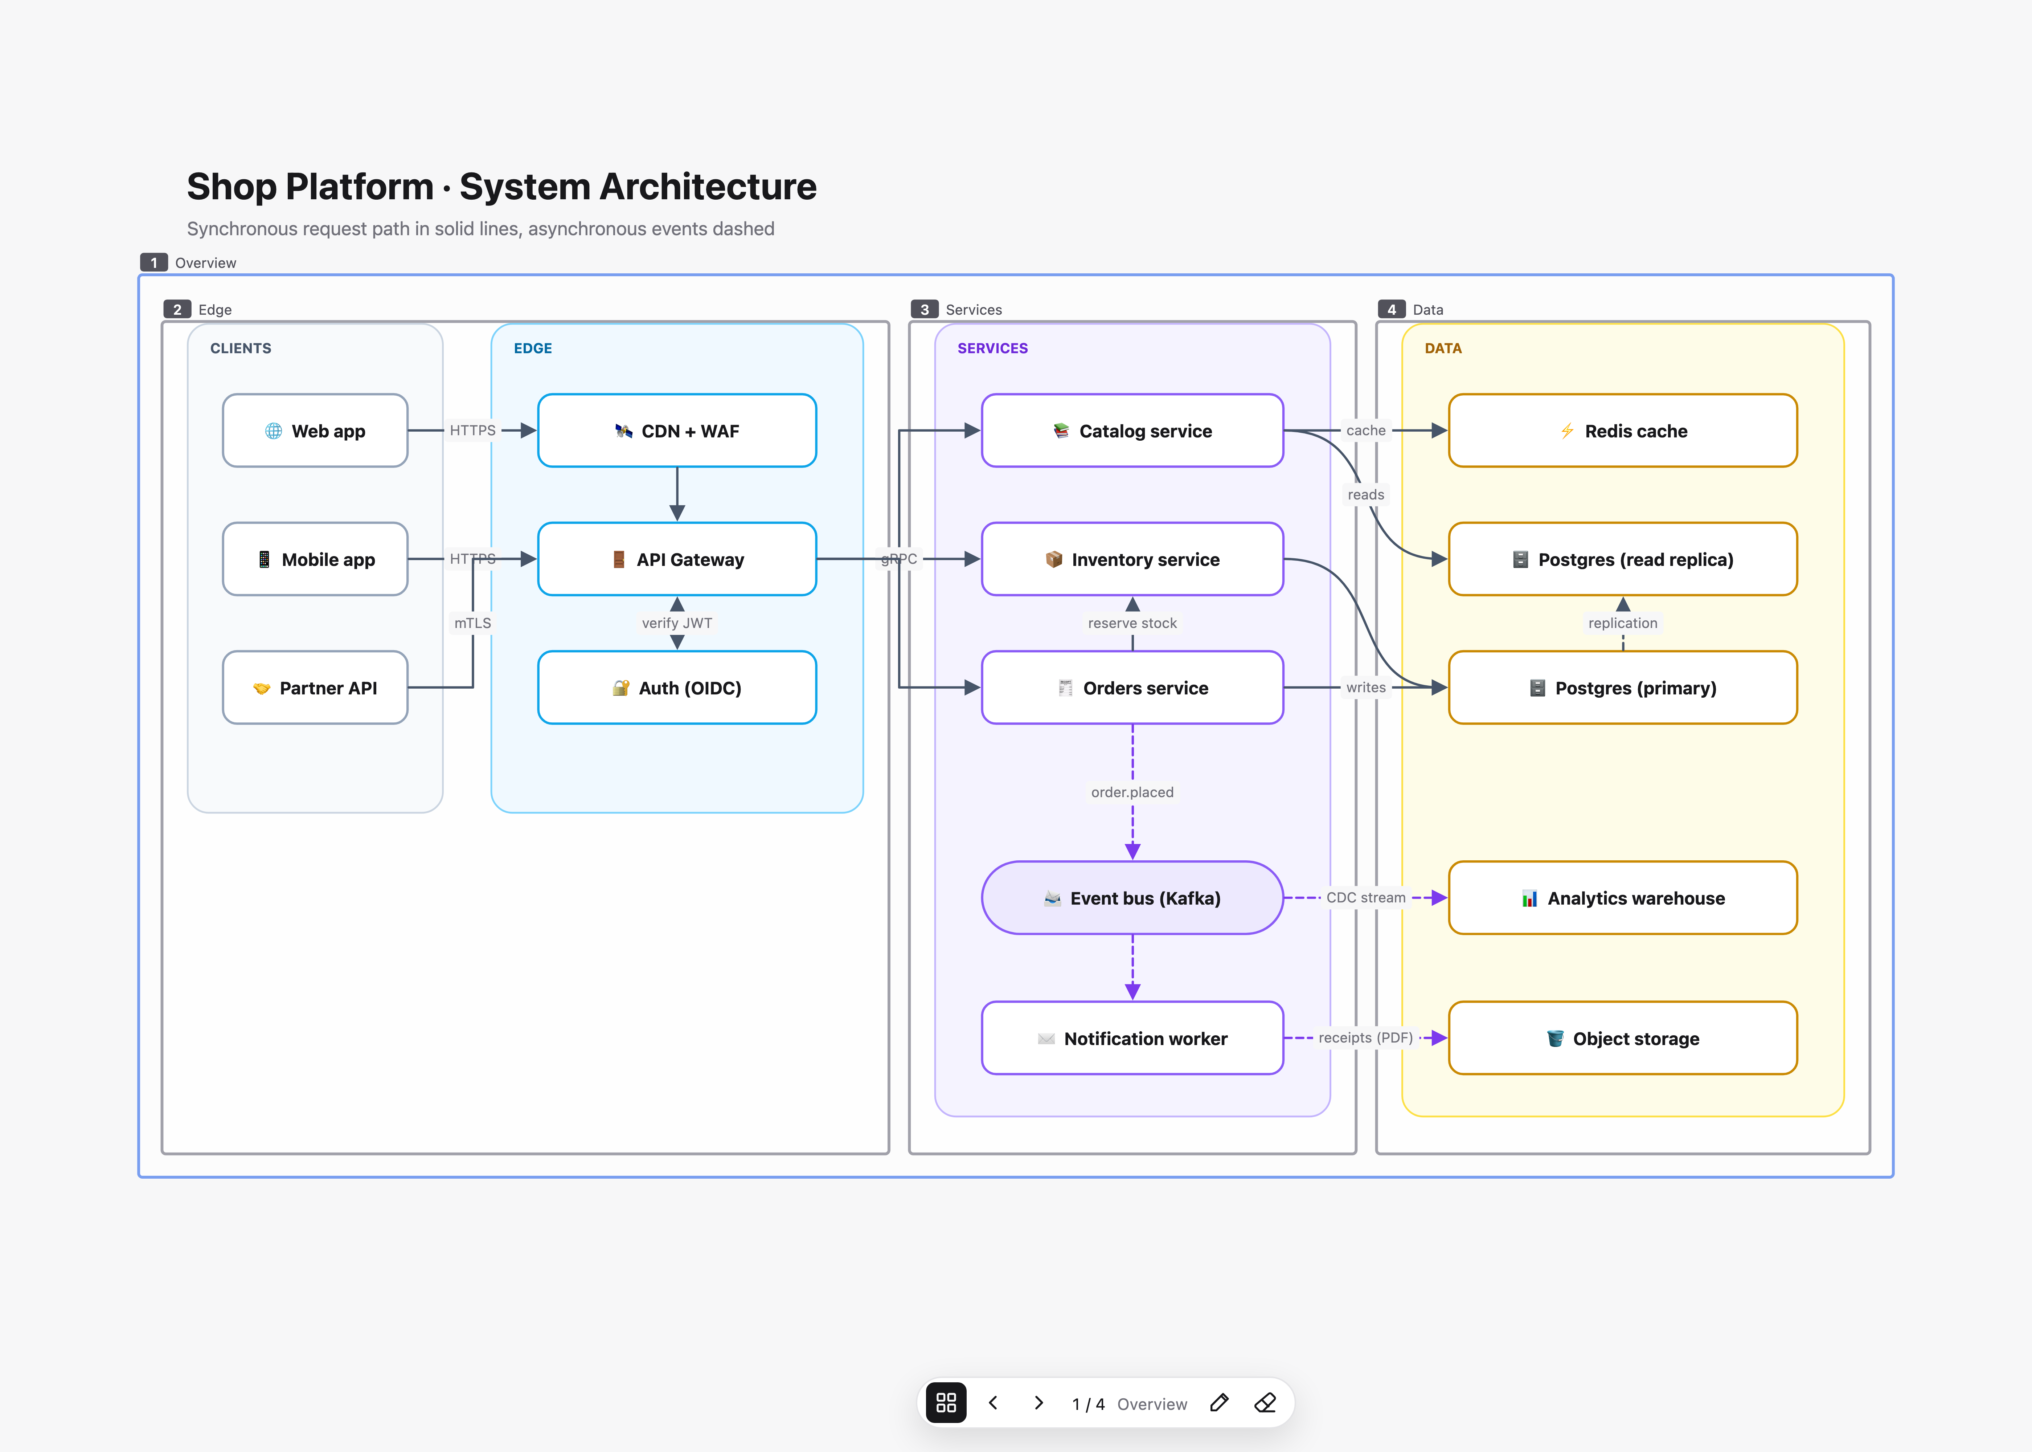Activate the pen drawing tool

click(x=1219, y=1403)
